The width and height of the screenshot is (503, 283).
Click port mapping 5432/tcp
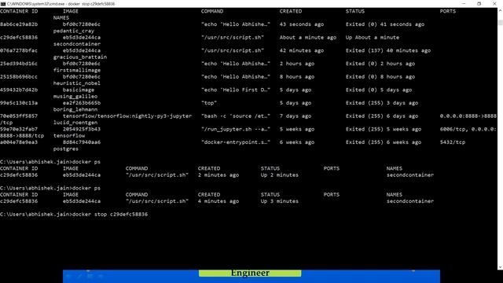453,142
